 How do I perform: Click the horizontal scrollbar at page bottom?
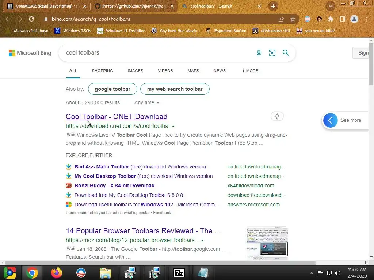160,262
